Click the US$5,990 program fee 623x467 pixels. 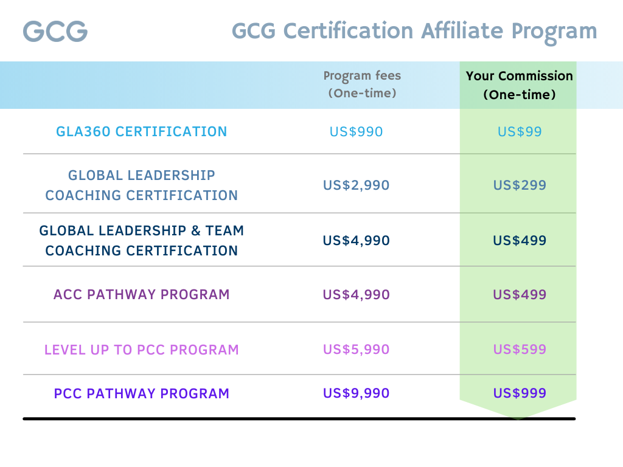(356, 350)
